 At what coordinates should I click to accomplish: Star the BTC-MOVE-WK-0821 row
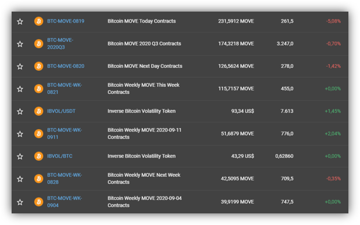[x=20, y=89]
